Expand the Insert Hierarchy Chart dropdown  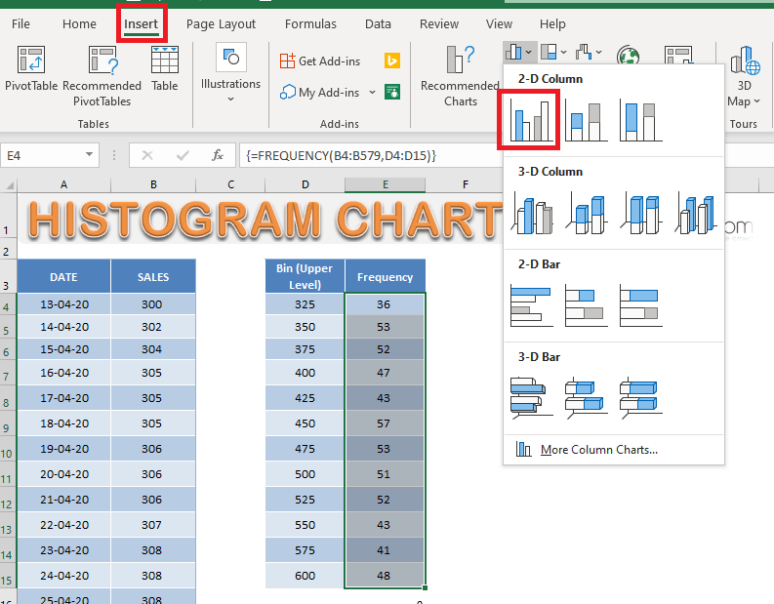click(563, 52)
